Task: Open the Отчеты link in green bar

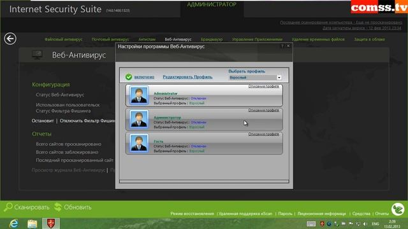Action: pos(382,214)
